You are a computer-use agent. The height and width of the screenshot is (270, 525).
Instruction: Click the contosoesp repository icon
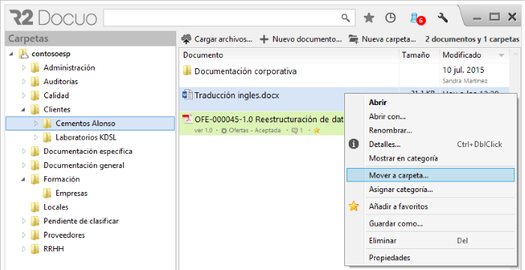pyautogui.click(x=23, y=53)
